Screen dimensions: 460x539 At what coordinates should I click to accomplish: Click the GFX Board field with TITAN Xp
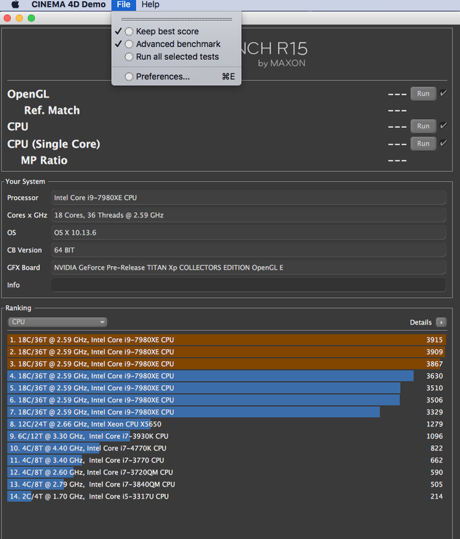(x=249, y=267)
